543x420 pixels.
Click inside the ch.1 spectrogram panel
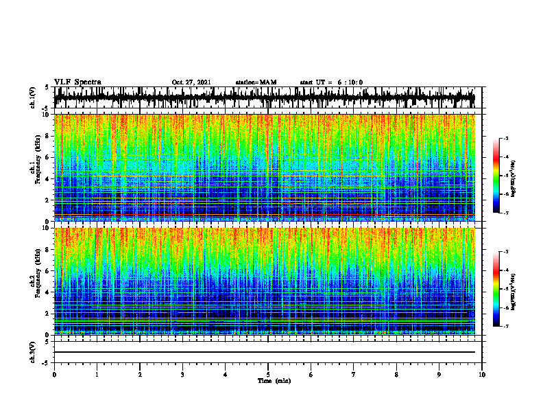pyautogui.click(x=264, y=167)
